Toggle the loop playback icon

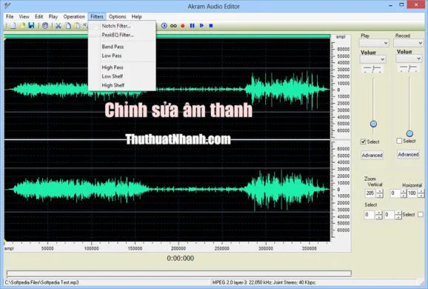pos(173,26)
